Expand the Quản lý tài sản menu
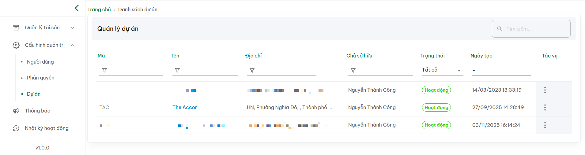Image resolution: width=585 pixels, height=155 pixels. click(72, 28)
